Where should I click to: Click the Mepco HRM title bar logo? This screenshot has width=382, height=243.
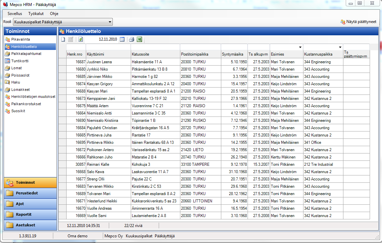(x=5, y=4)
